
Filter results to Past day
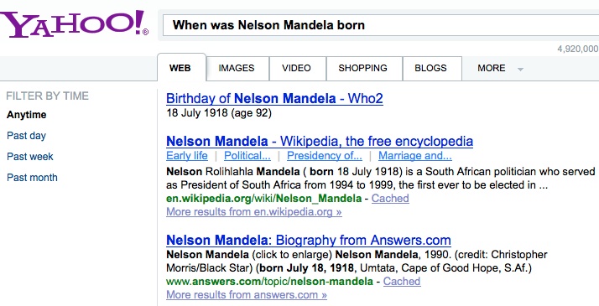pyautogui.click(x=26, y=136)
